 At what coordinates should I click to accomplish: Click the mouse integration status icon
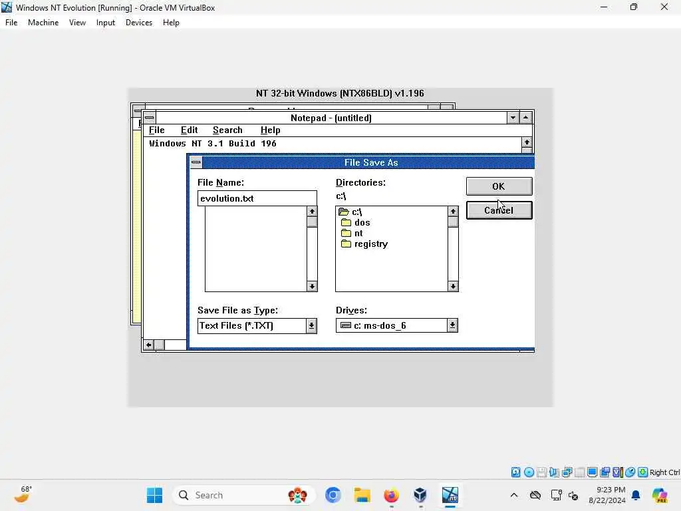pyautogui.click(x=630, y=472)
